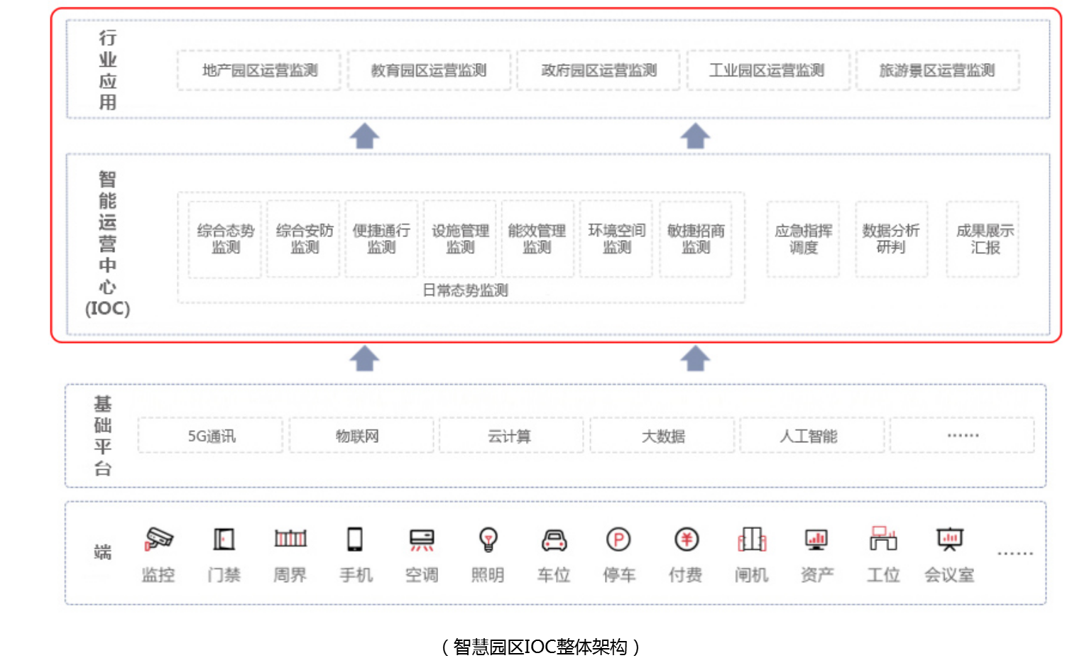The height and width of the screenshot is (663, 1082).
Task: Select the 手机 phone icon
Action: (355, 539)
